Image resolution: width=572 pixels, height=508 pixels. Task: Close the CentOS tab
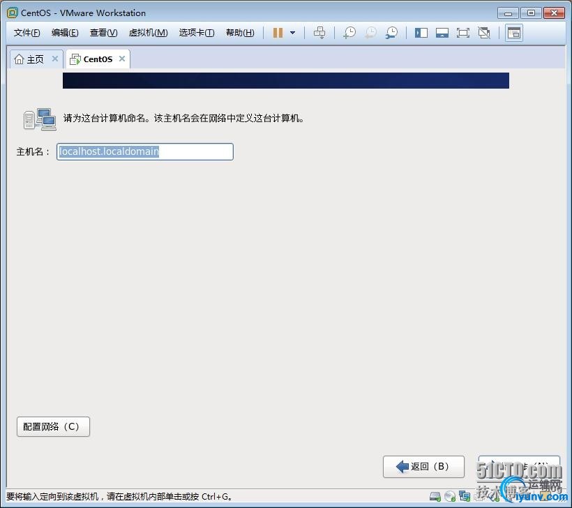[122, 59]
